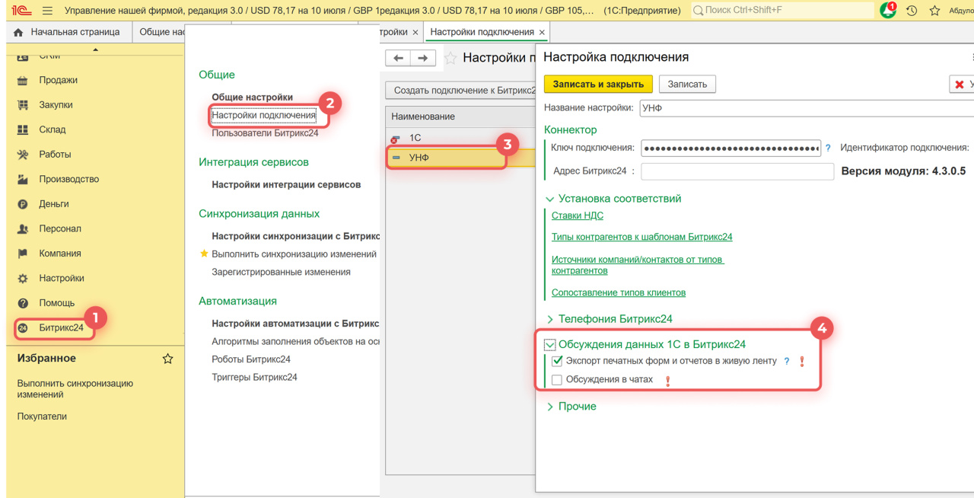Click the Наименование column header
The image size is (974, 498).
click(460, 117)
